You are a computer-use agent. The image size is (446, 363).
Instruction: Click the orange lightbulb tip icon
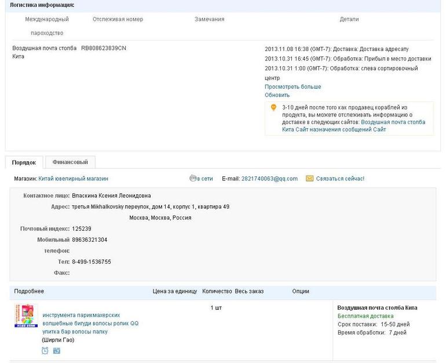point(273,107)
